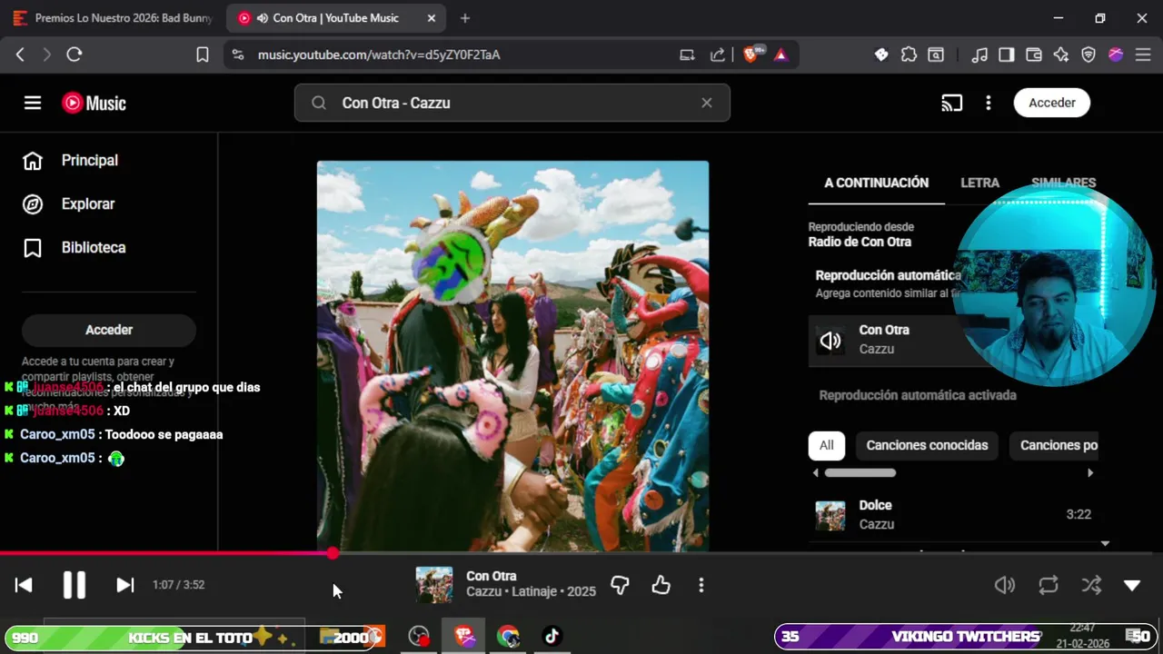Dislike the current song
This screenshot has height=654, width=1163.
tap(620, 585)
